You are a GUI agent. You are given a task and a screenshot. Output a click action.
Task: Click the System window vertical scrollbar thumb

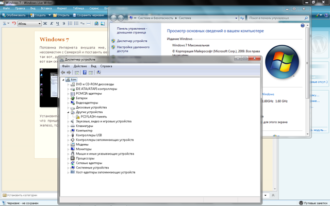tap(307, 63)
